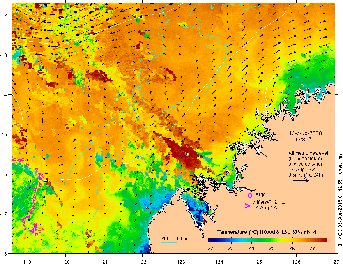
Task: Click the '124' longitude axis label
Action: [219, 262]
